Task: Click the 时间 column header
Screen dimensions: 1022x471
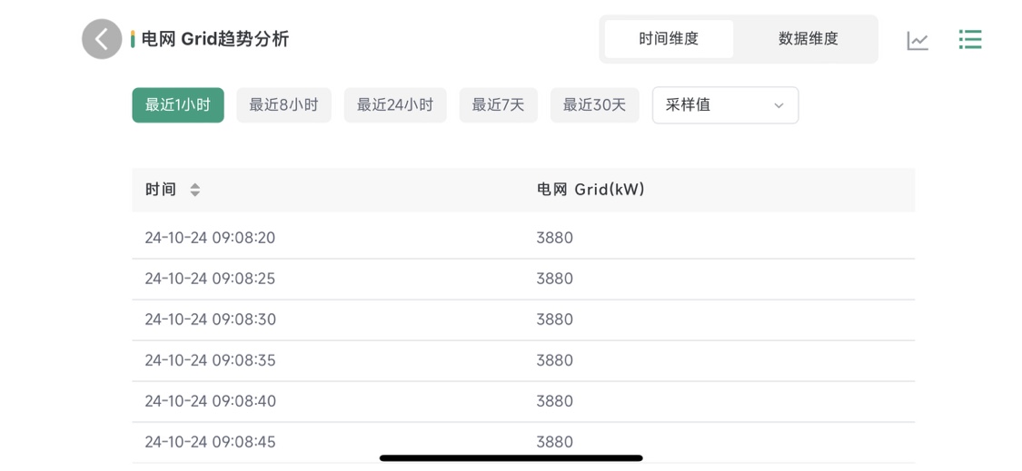Action: pos(161,190)
